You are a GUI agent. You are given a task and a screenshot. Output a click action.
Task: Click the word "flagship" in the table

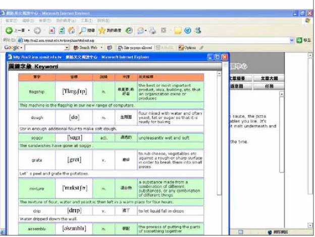(37, 92)
